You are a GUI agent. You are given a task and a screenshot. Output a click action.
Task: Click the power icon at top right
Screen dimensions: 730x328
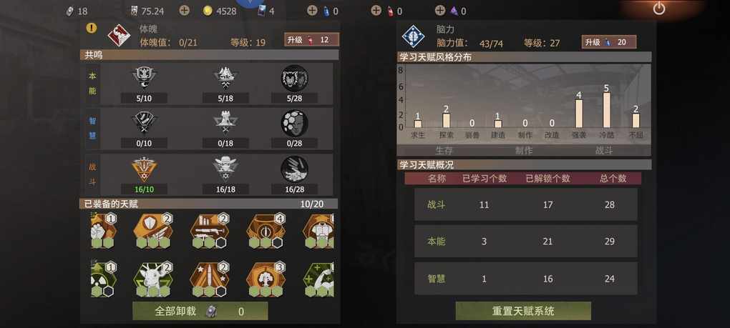pos(658,9)
